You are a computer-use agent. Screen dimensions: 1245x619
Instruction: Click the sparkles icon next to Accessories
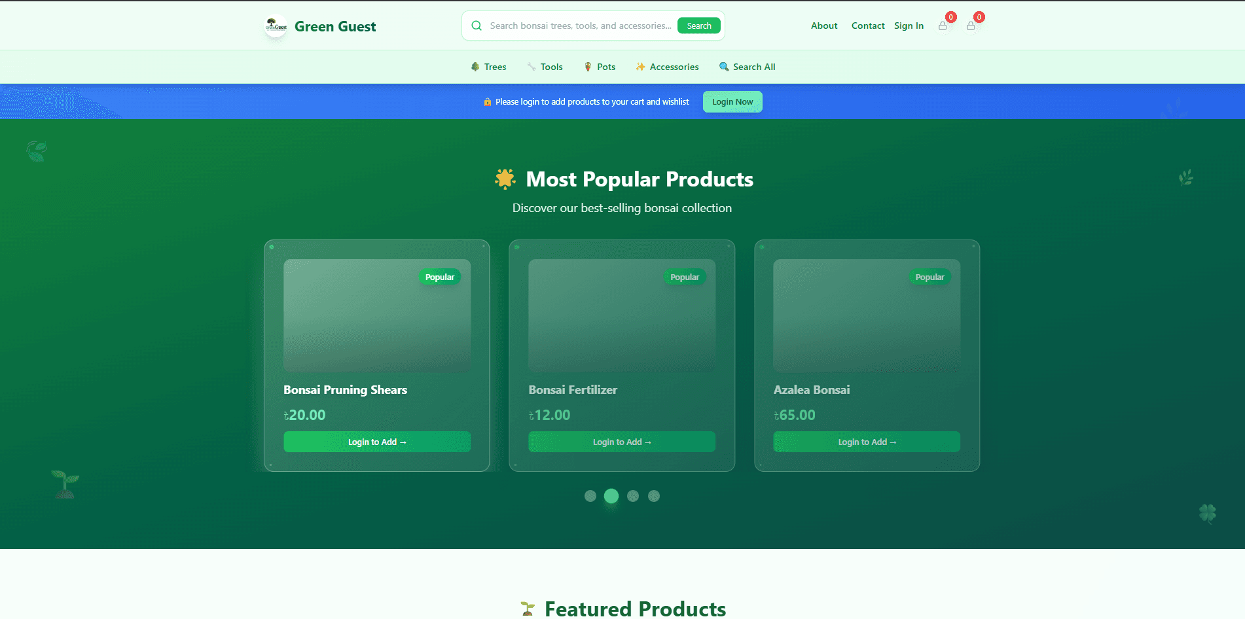(640, 66)
